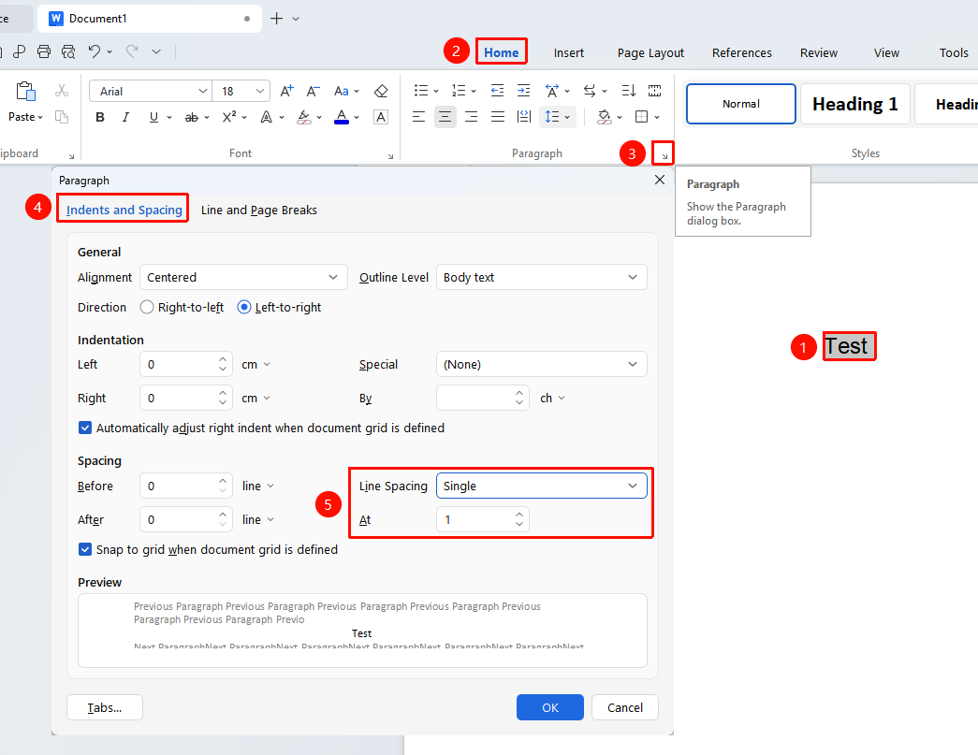978x755 pixels.
Task: Select Right-to-left direction
Action: point(147,308)
